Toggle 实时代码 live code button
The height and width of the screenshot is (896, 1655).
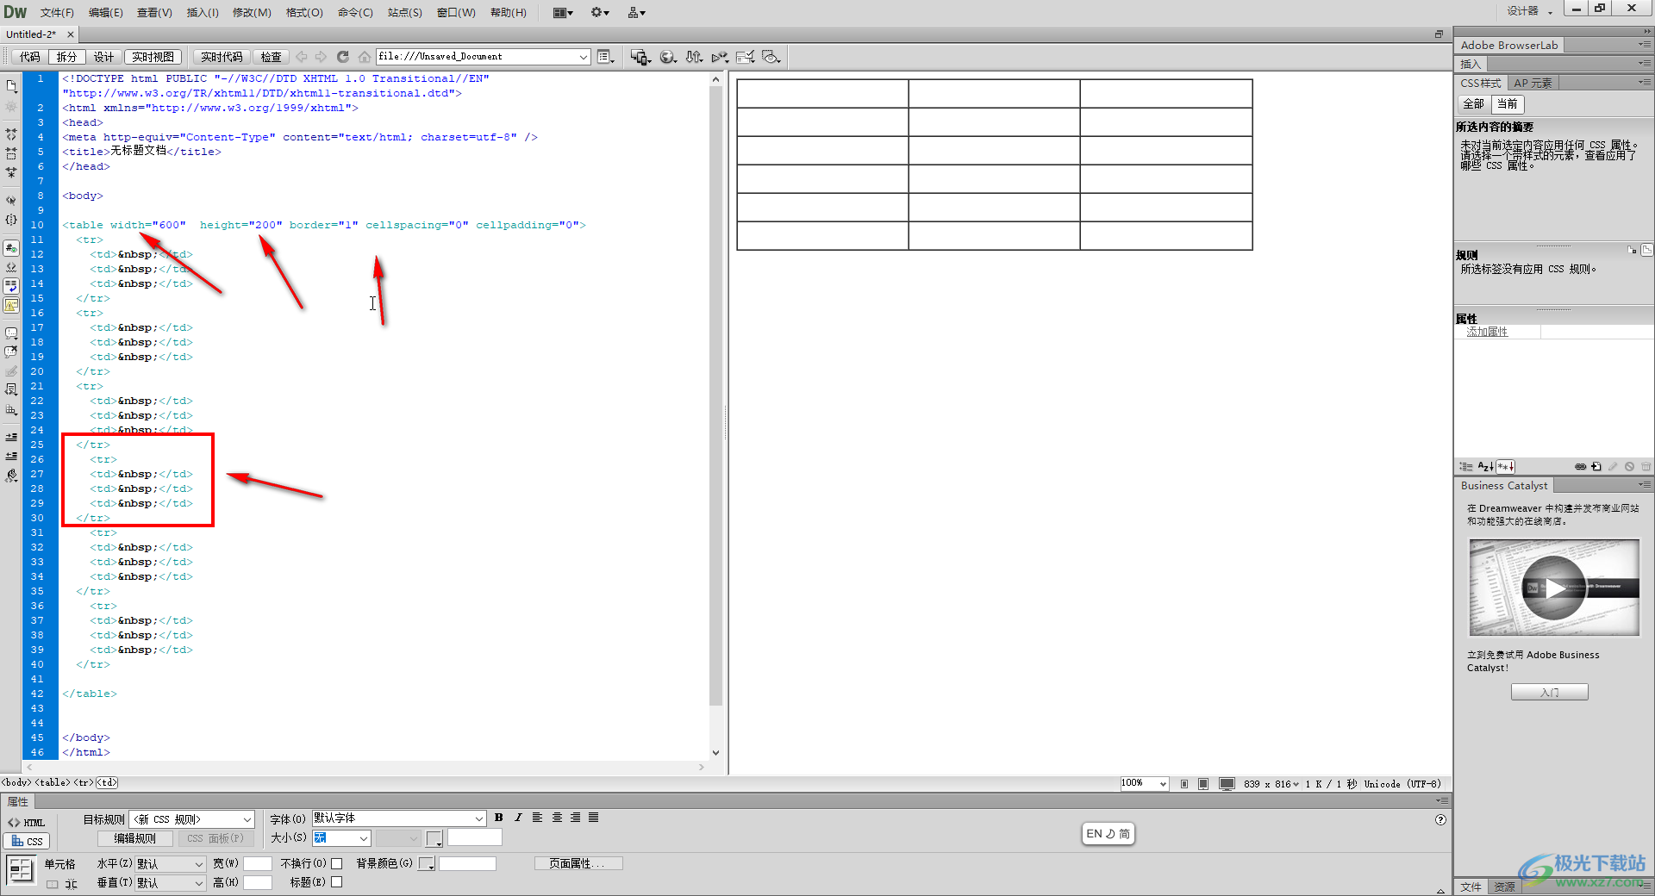tap(222, 57)
